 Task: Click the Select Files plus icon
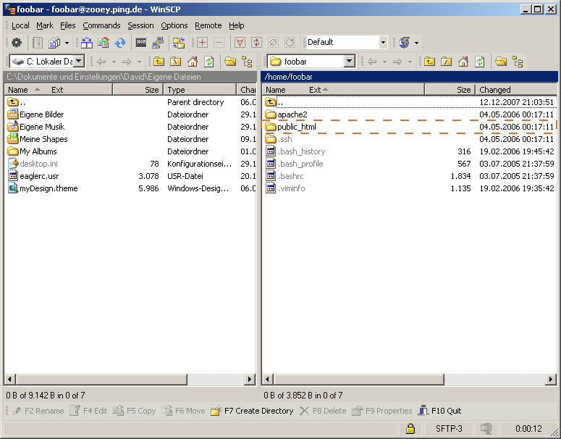click(203, 43)
